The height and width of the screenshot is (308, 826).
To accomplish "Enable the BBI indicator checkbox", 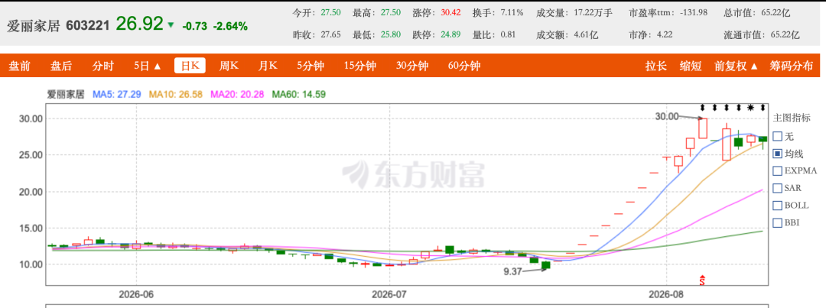I will [x=777, y=222].
